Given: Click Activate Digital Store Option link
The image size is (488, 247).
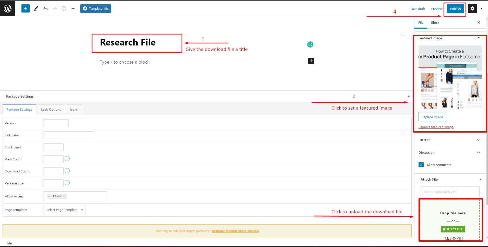Looking at the screenshot, I should coord(235,231).
